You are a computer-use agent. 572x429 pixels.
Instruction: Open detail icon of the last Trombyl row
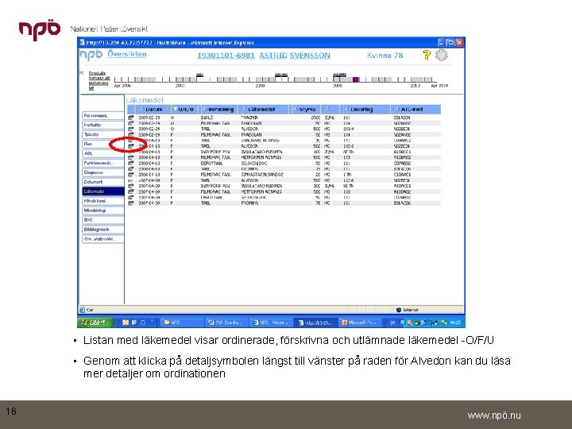(x=130, y=203)
